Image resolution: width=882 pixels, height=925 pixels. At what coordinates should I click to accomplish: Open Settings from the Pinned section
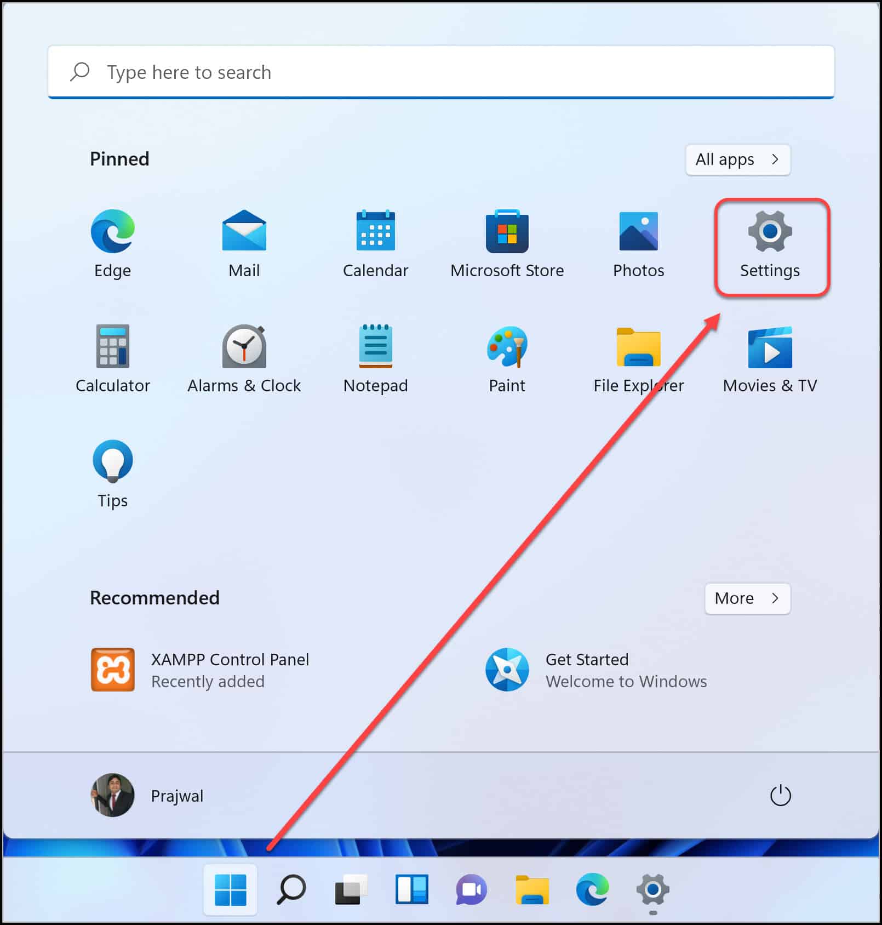(770, 244)
